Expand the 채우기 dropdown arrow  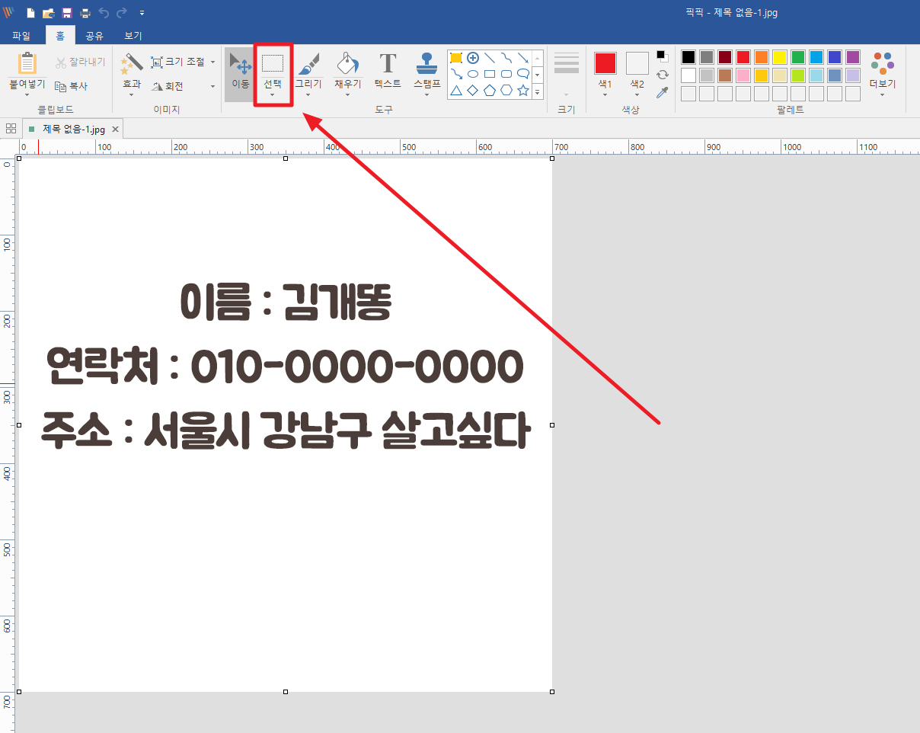347,95
